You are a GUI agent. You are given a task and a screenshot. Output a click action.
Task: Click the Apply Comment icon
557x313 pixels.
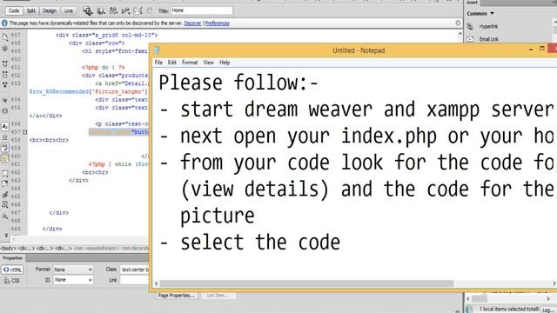(x=5, y=174)
